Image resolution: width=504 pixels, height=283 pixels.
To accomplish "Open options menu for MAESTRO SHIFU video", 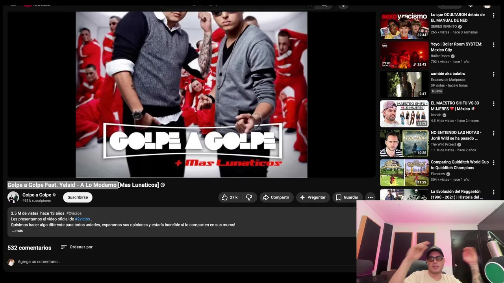I will point(493,104).
